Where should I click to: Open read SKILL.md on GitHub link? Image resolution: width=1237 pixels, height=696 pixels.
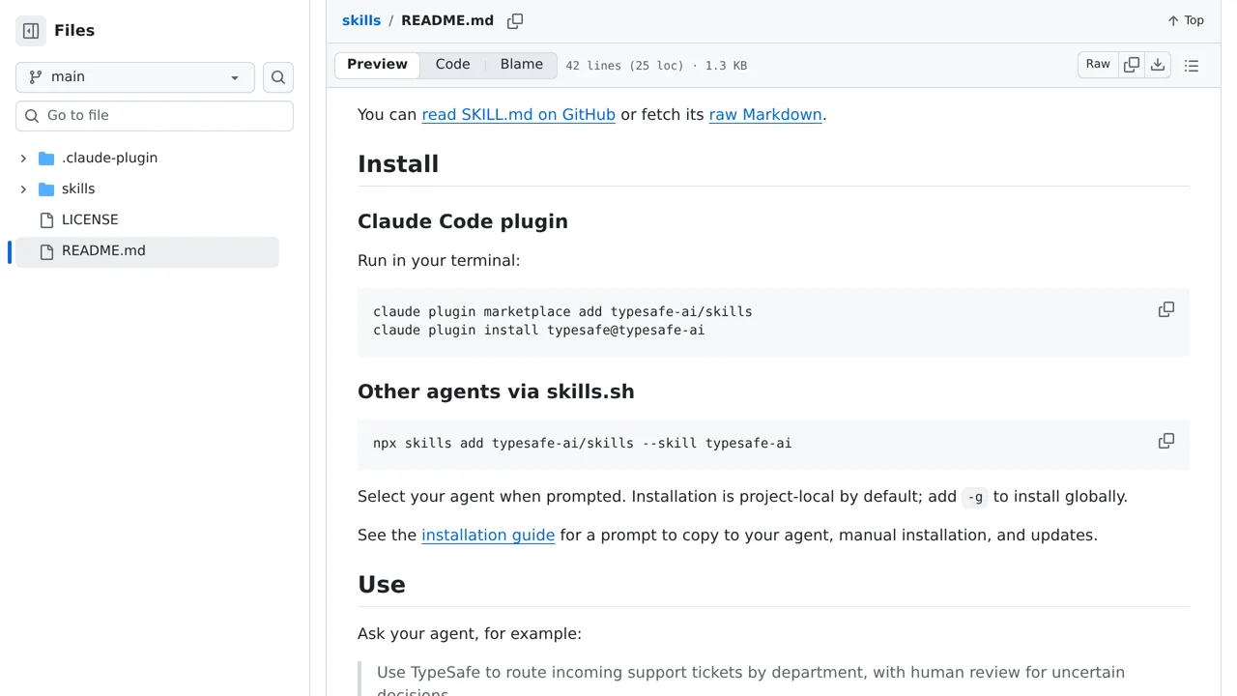pos(518,115)
